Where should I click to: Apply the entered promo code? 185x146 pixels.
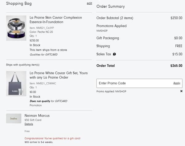[177, 83]
